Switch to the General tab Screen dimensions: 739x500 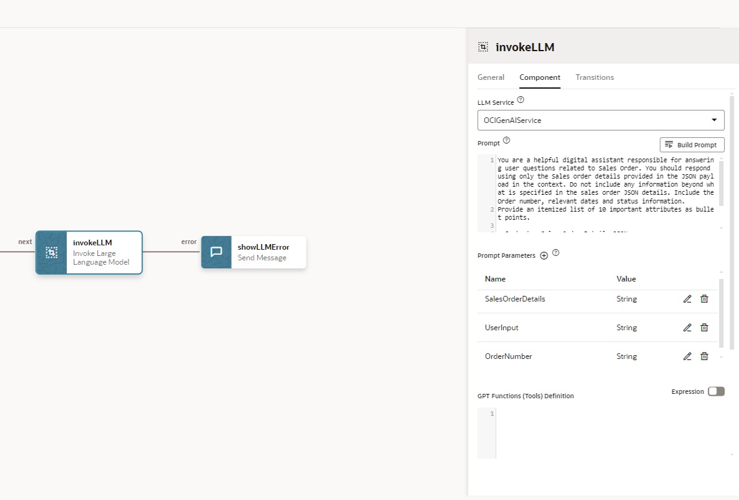pos(491,77)
